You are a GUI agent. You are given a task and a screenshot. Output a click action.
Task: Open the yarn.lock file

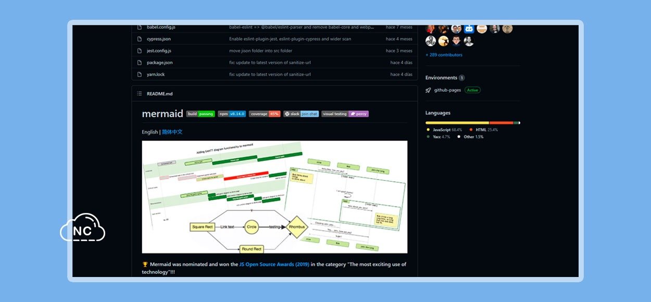coord(156,74)
